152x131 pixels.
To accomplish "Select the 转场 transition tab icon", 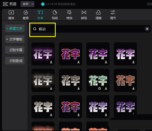I will click(x=84, y=12).
